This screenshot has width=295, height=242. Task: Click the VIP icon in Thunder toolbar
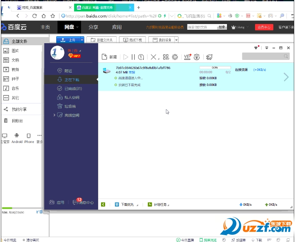pyautogui.click(x=187, y=57)
